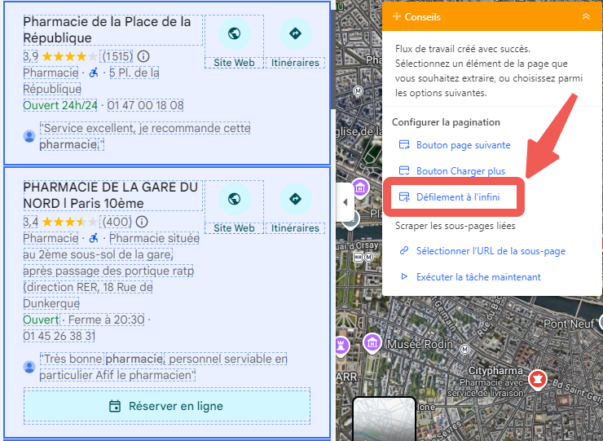Select the (400) review count
The width and height of the screenshot is (603, 441).
pos(117,222)
